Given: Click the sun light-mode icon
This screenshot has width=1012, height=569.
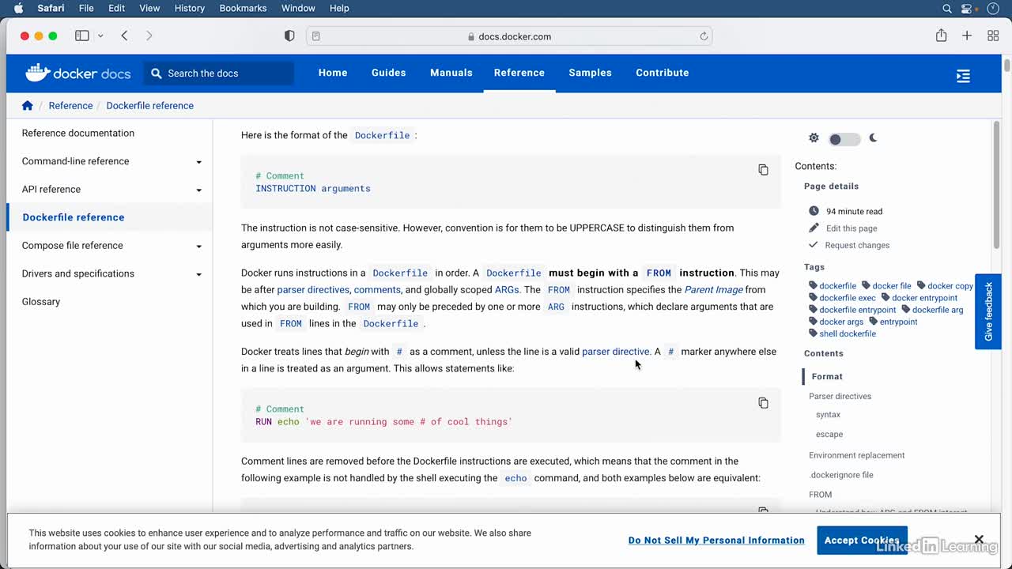Looking at the screenshot, I should pyautogui.click(x=814, y=138).
